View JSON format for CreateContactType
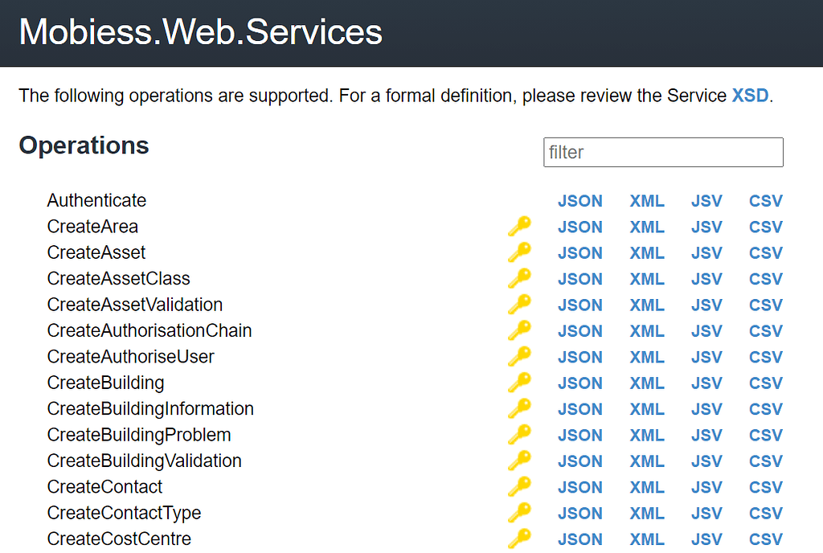This screenshot has width=823, height=553. point(579,513)
